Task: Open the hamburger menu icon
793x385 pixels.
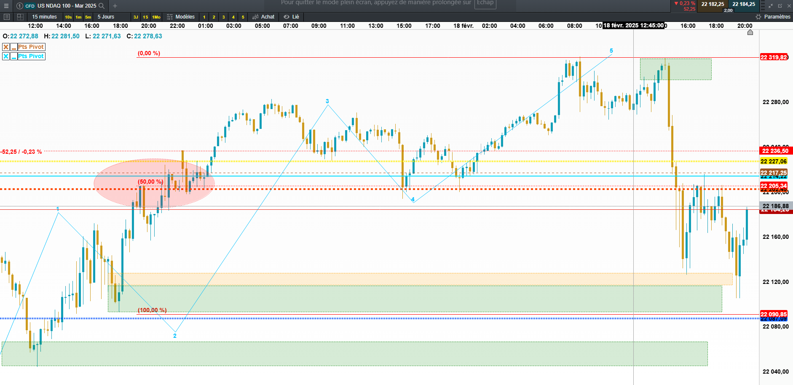Action: 6,6
